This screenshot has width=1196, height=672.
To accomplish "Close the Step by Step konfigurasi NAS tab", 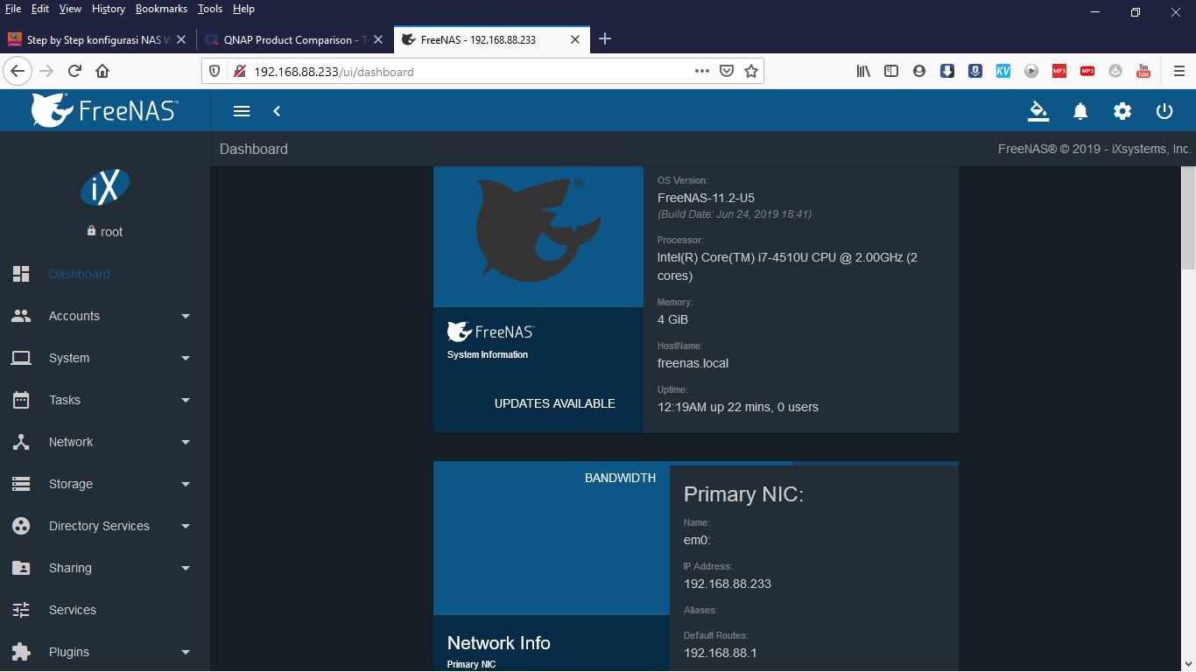I will [181, 39].
